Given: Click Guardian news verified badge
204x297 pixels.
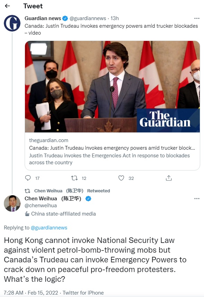Looking at the screenshot, I should [65, 18].
